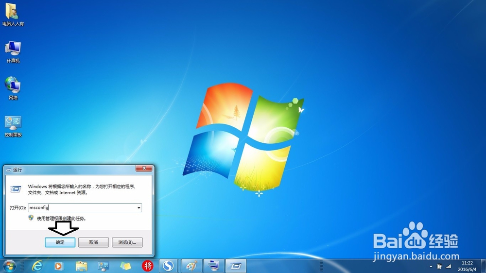This screenshot has width=486, height=273.
Task: Open Windows Media Player taskbar icon
Action: point(59,266)
